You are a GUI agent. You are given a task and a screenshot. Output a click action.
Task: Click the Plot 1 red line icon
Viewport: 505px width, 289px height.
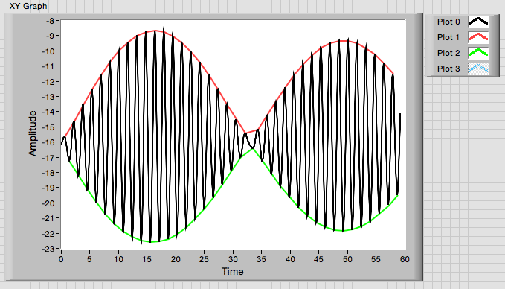[478, 37]
